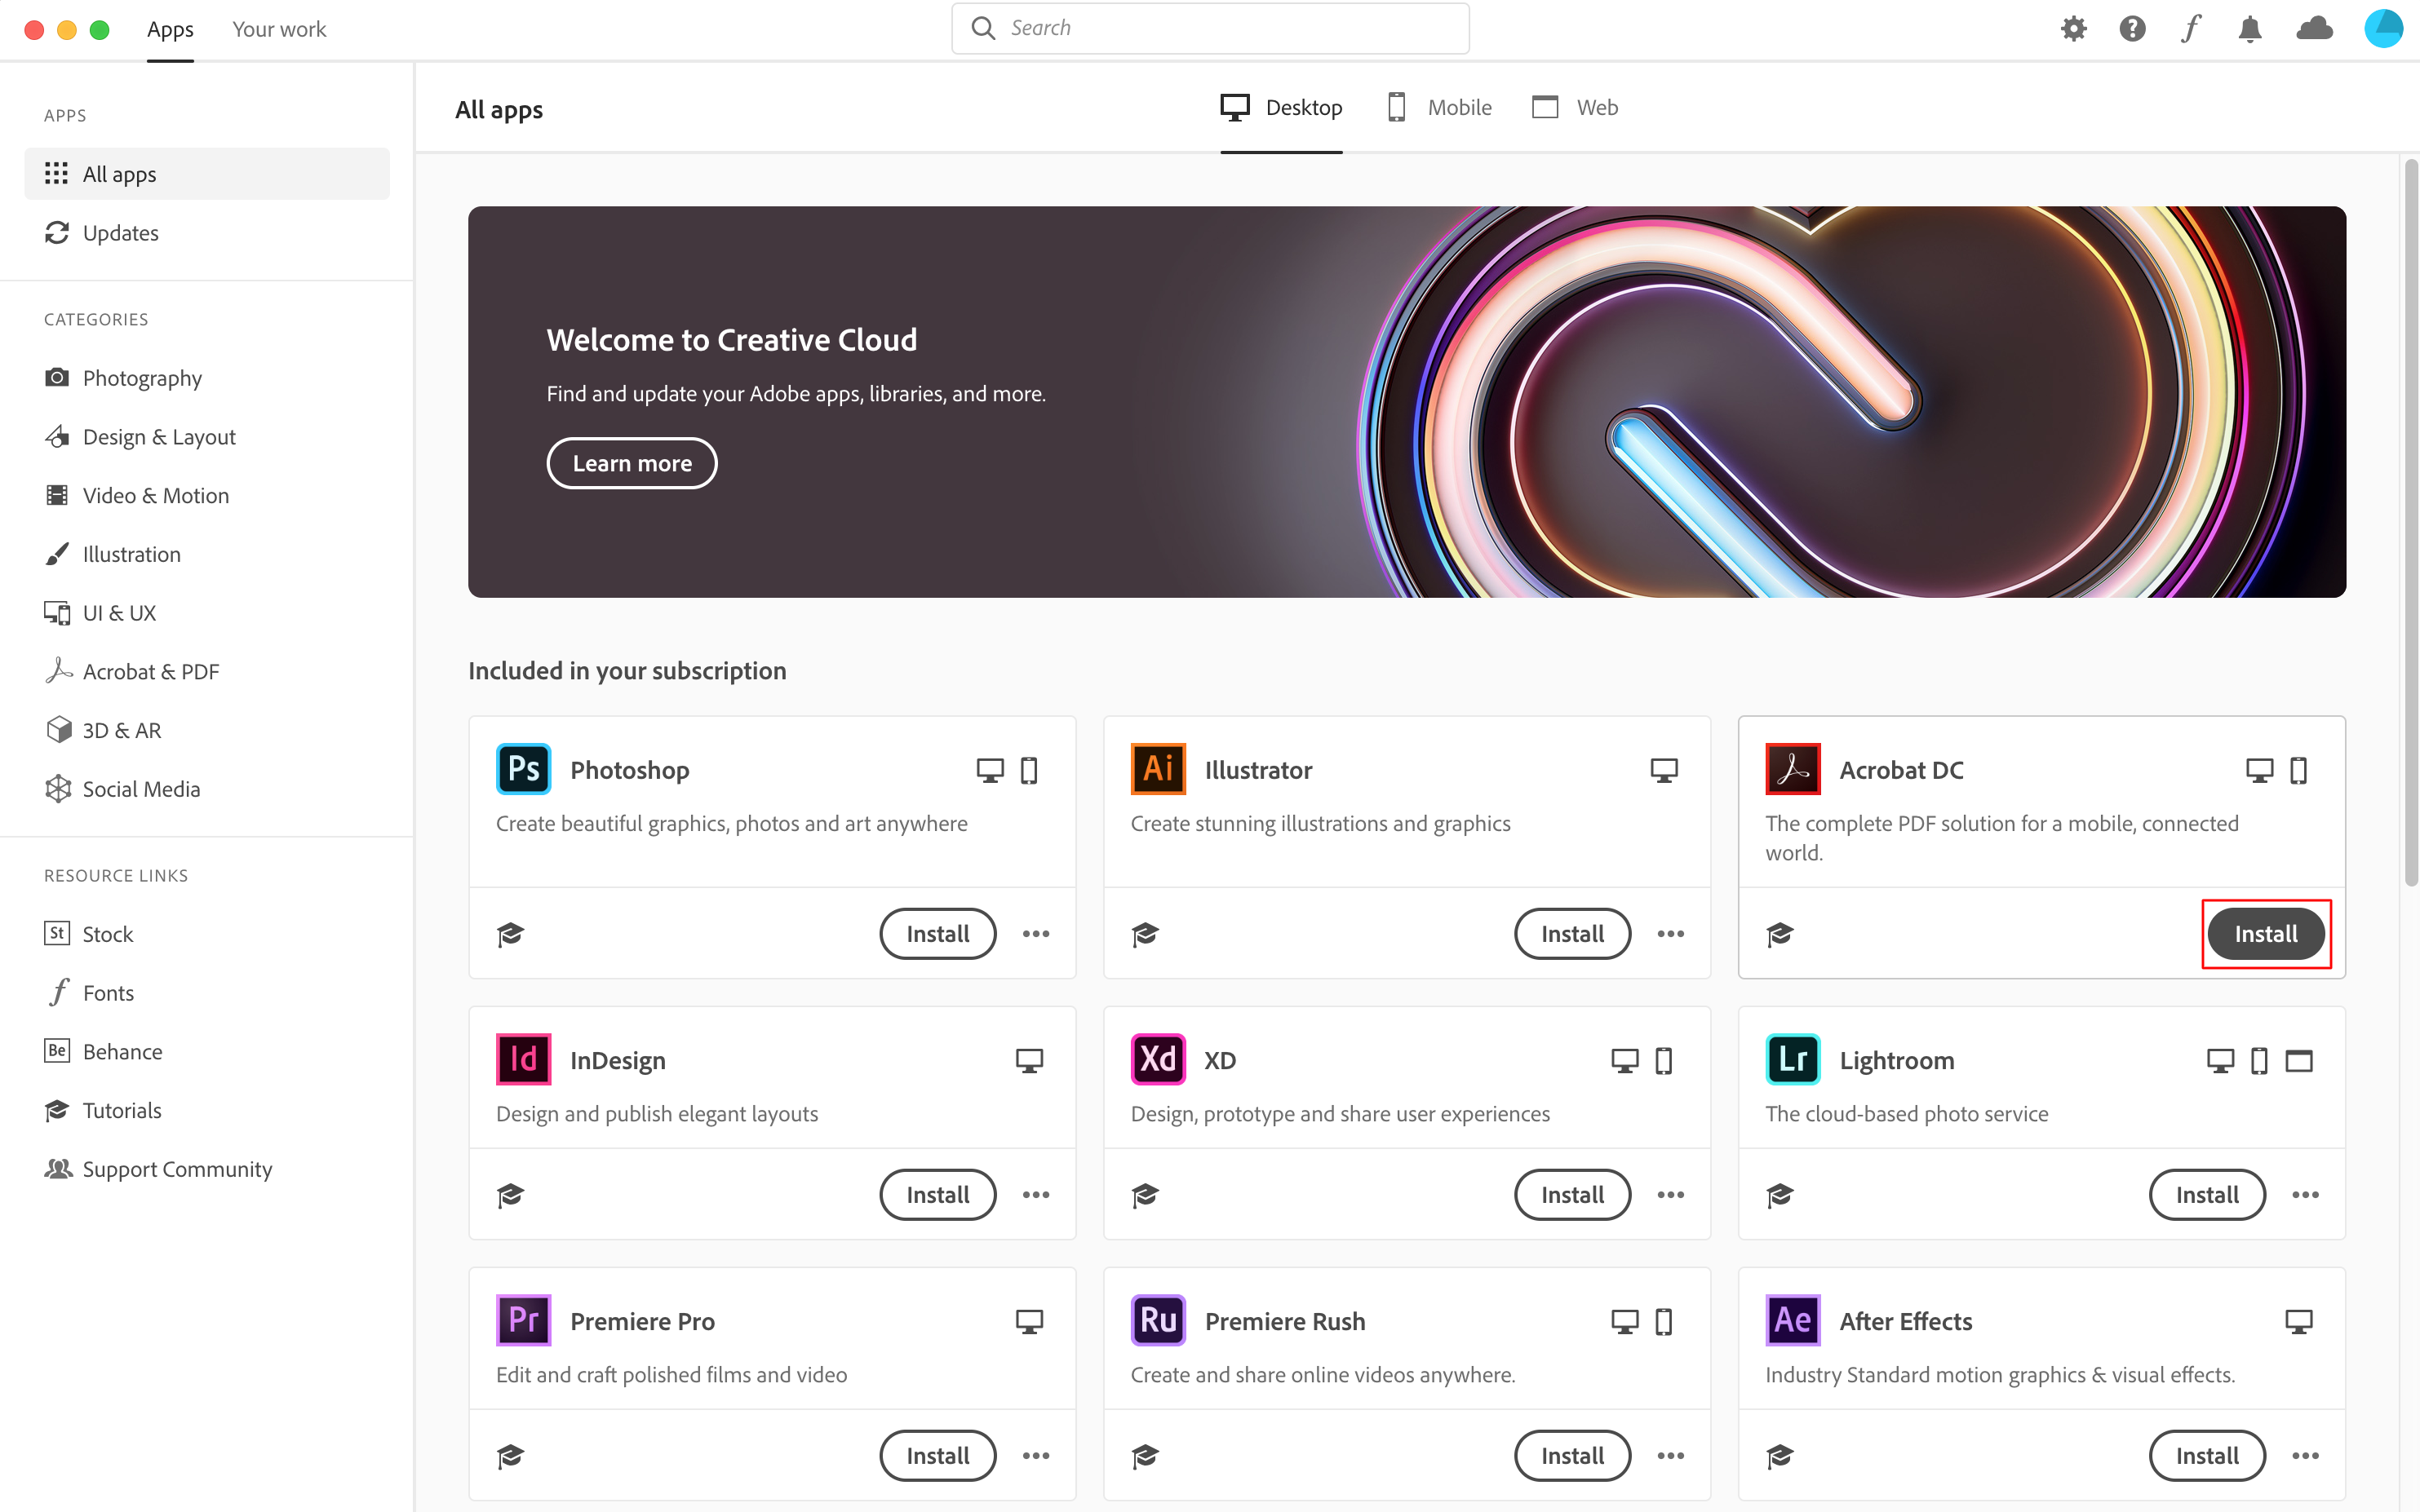Open the fonts f icon in header

[2191, 29]
